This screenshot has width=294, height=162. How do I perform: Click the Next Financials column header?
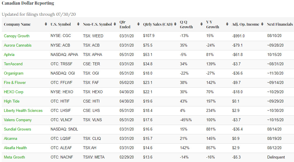coord(279,24)
